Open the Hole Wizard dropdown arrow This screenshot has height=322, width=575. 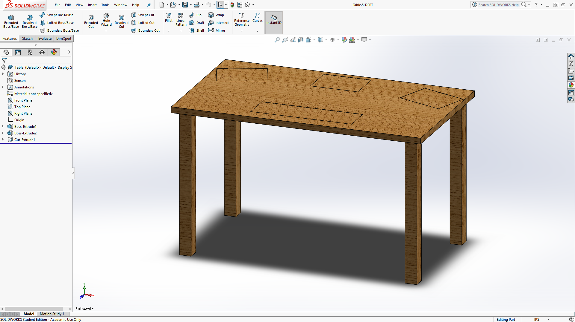[x=106, y=31]
